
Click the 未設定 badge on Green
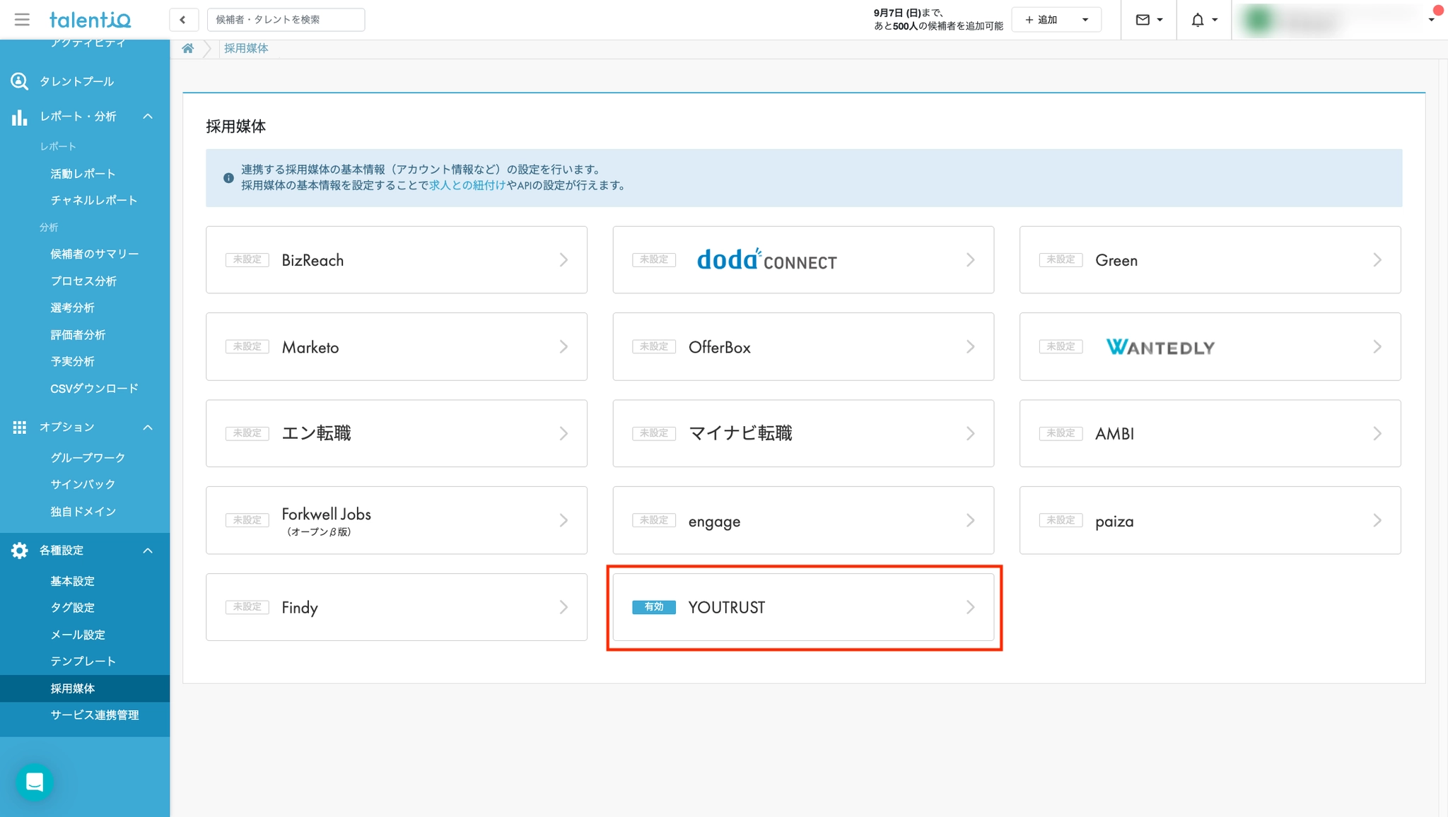point(1061,260)
